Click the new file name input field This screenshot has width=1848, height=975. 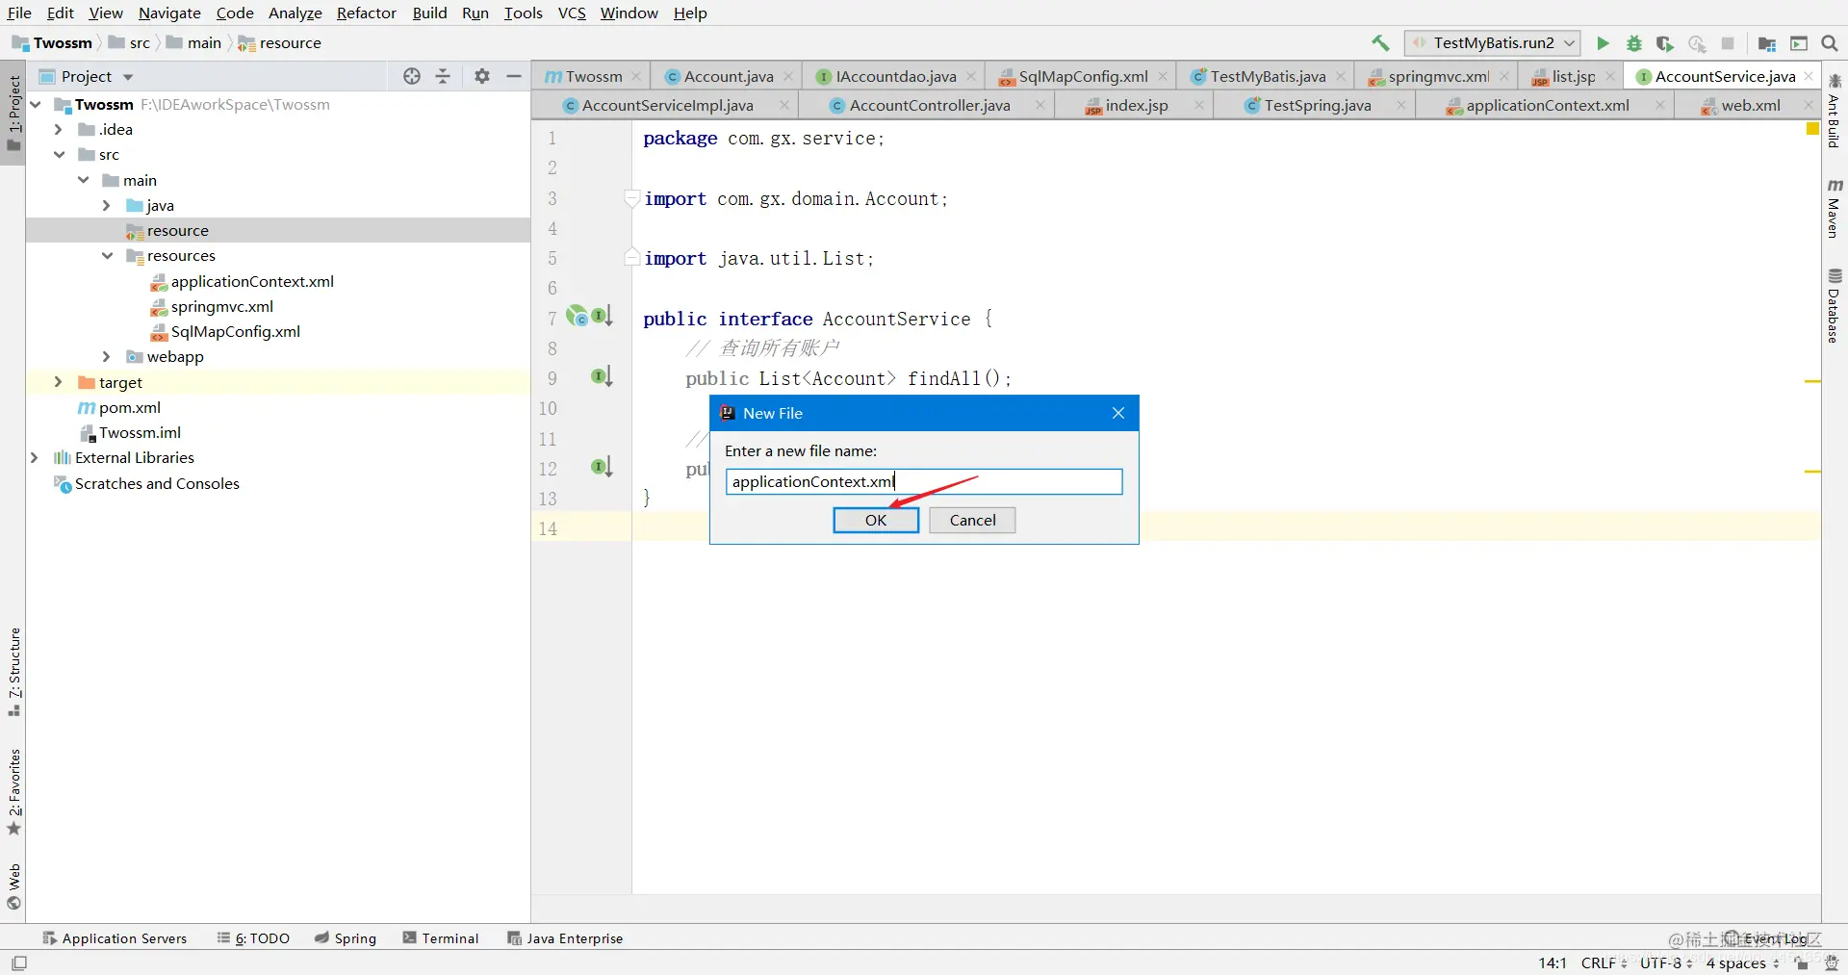coord(924,481)
